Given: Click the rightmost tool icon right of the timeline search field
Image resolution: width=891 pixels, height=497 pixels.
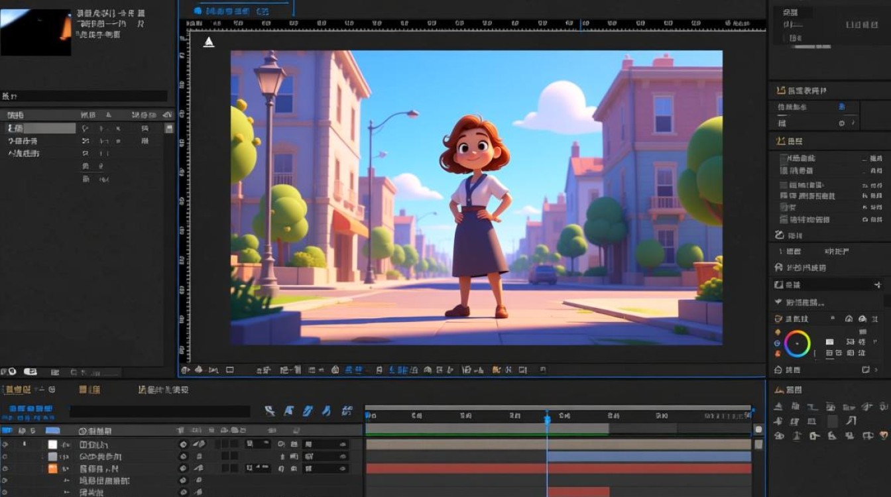Looking at the screenshot, I should pos(347,412).
